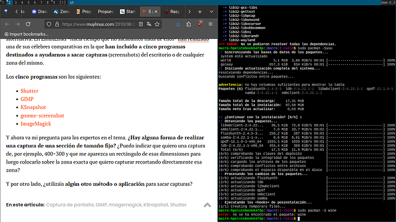Open tracking protection shield info
Screen dimensions: 396x222
click(49, 24)
